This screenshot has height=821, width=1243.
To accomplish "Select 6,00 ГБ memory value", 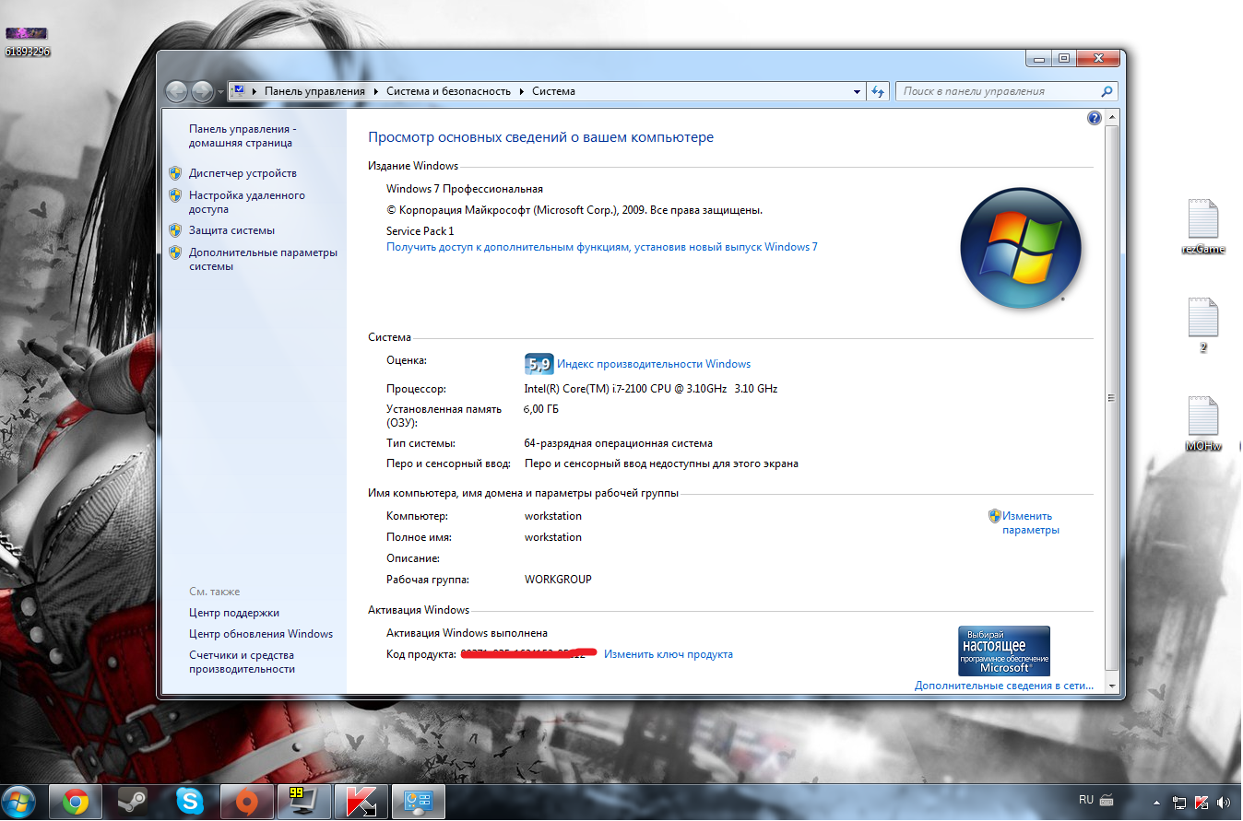I will click(541, 409).
